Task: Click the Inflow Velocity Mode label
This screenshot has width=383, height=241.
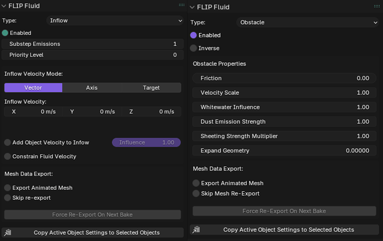Action: point(33,74)
